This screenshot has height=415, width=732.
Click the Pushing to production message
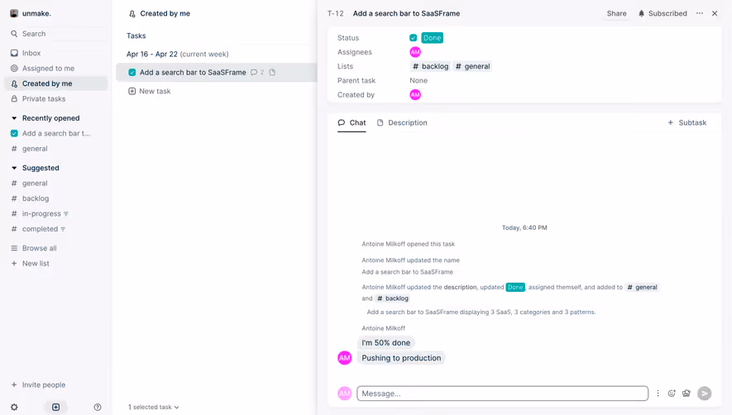coord(401,358)
